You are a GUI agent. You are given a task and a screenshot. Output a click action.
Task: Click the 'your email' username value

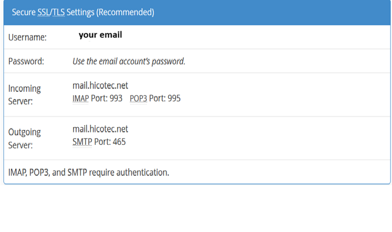(x=100, y=35)
